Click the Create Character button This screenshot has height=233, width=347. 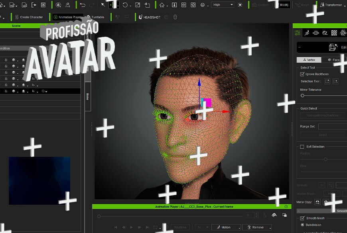[29, 17]
